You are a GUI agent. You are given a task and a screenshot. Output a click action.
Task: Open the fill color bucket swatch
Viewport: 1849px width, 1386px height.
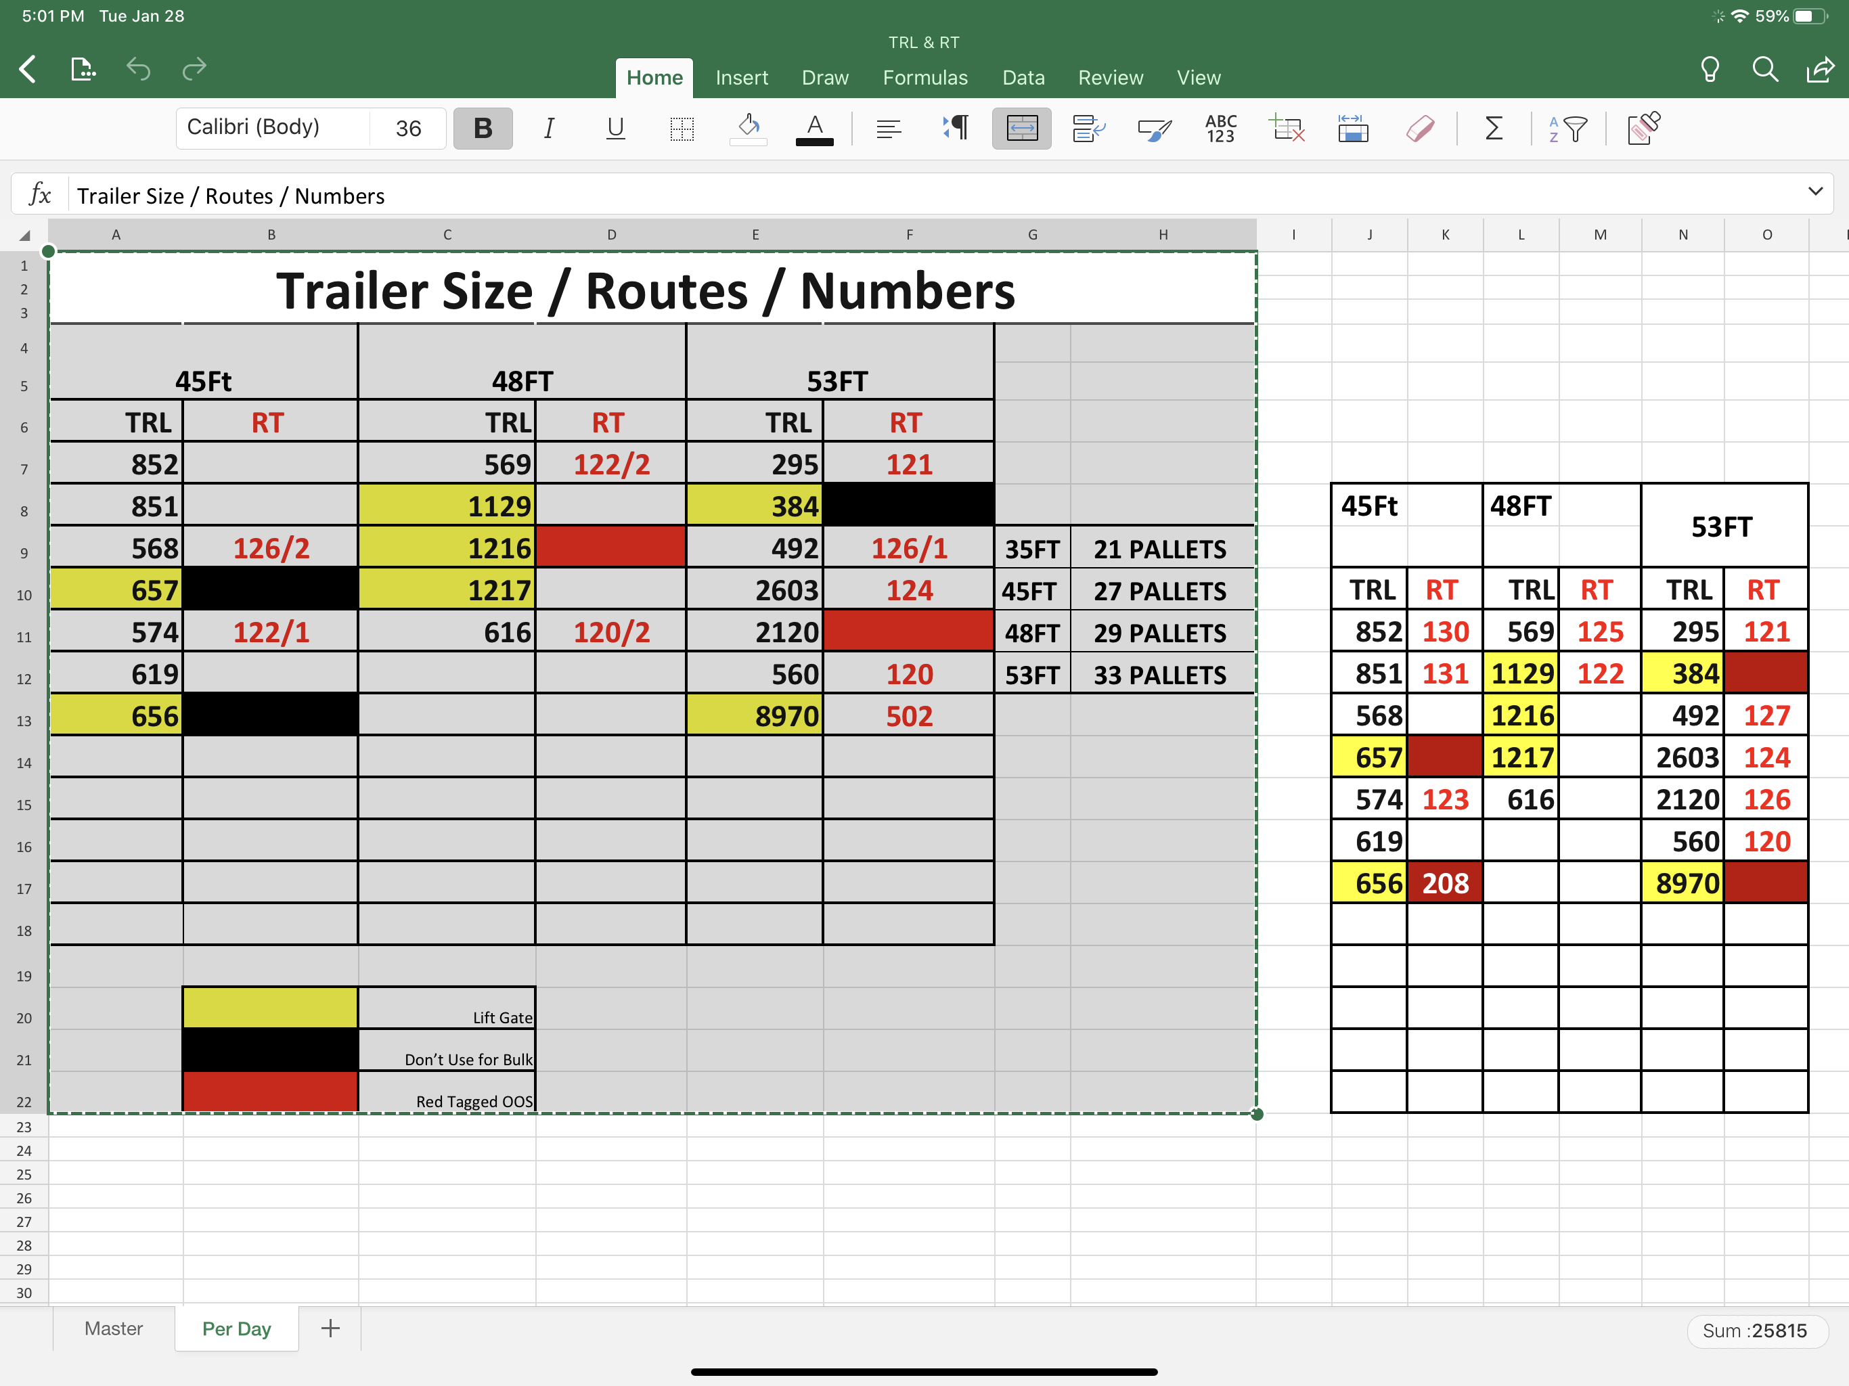coord(748,128)
